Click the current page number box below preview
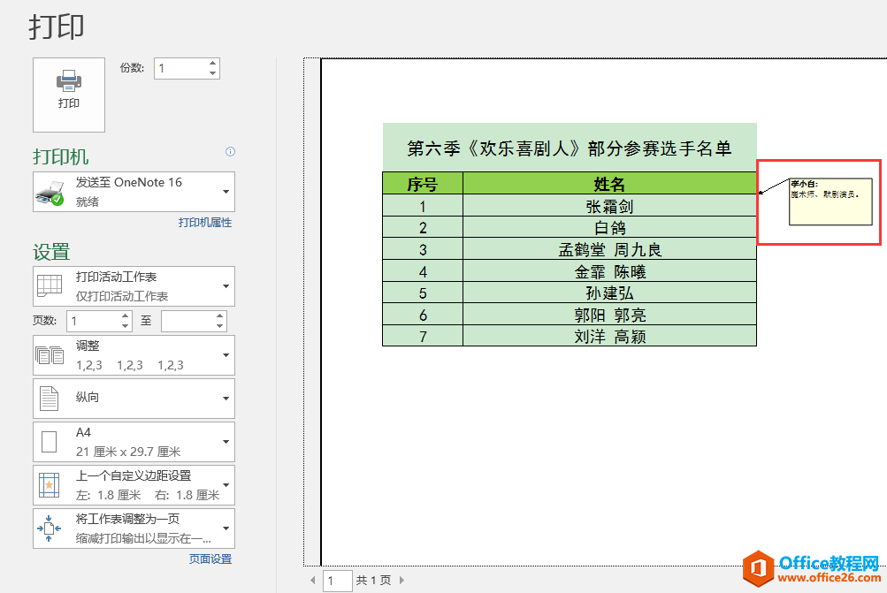 point(336,581)
